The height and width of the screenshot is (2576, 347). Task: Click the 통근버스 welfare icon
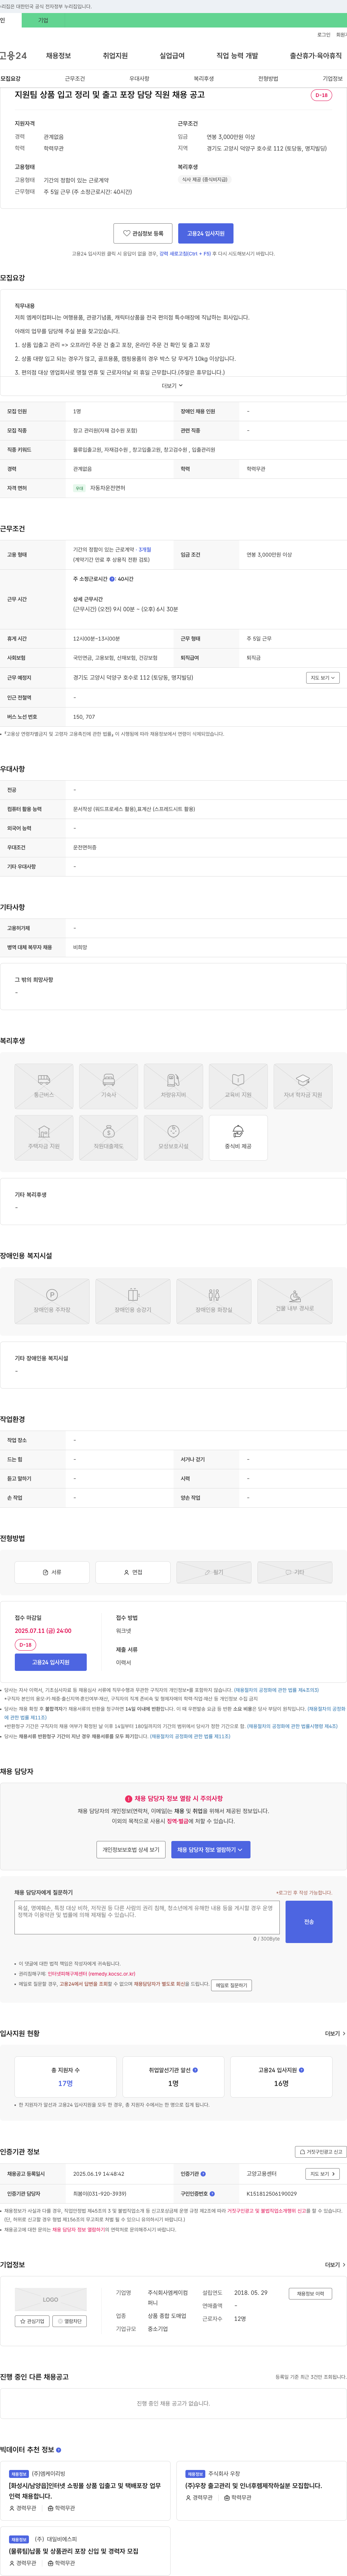coord(44,1086)
